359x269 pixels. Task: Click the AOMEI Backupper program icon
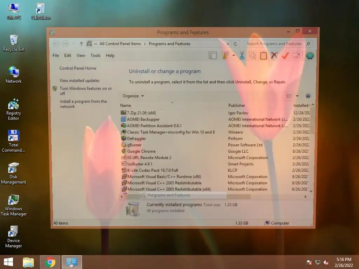click(x=123, y=119)
